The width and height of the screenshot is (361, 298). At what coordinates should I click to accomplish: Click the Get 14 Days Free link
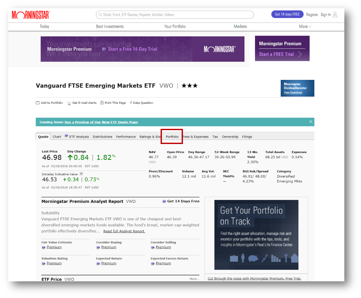pyautogui.click(x=183, y=201)
